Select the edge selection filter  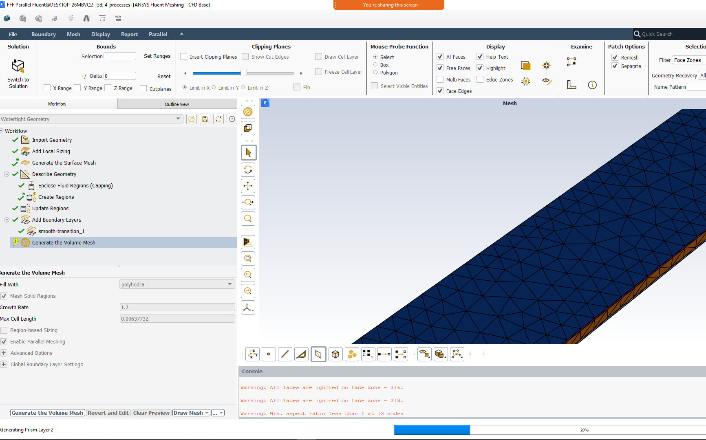point(285,354)
